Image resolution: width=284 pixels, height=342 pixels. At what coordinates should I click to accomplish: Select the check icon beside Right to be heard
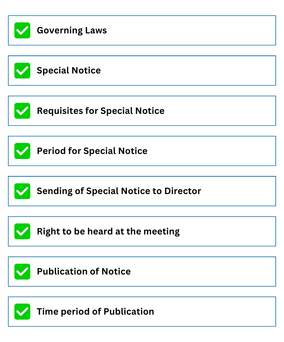point(22,231)
